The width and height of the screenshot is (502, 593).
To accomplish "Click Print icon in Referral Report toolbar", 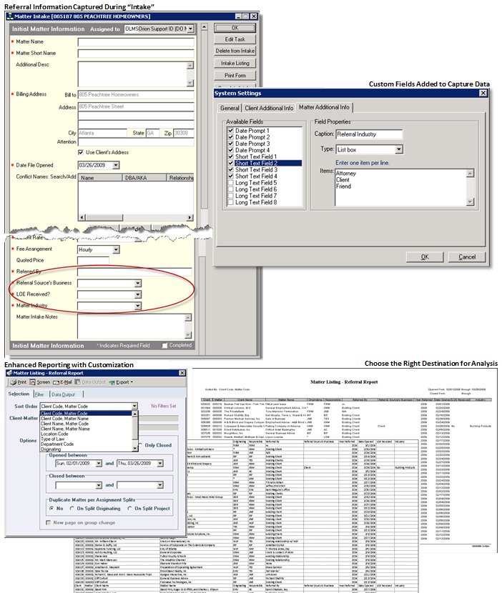I will click(x=18, y=382).
